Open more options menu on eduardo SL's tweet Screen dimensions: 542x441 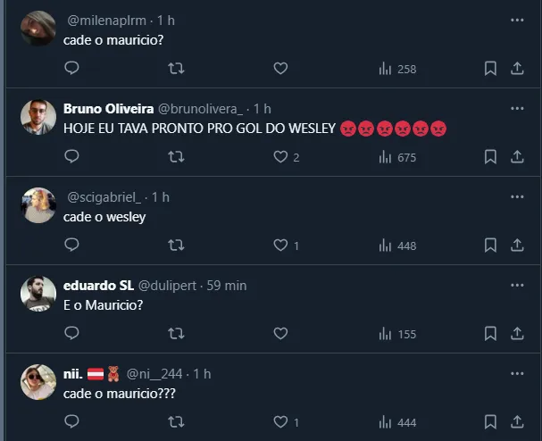(517, 285)
